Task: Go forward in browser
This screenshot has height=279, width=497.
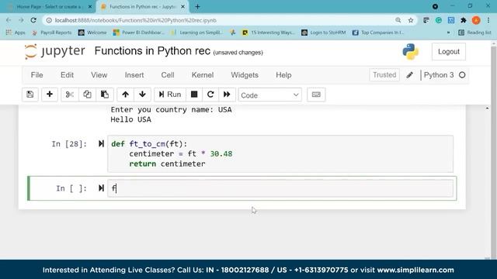Action: tap(21, 20)
